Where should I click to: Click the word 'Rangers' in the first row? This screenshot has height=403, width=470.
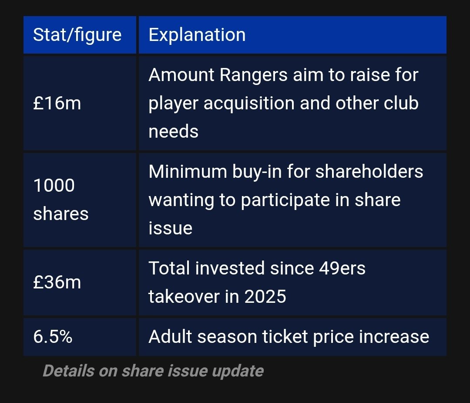coord(253,75)
